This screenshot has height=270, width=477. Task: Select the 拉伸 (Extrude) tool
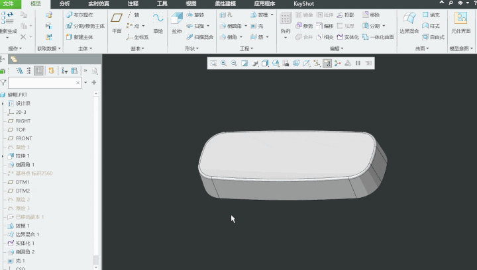177,22
